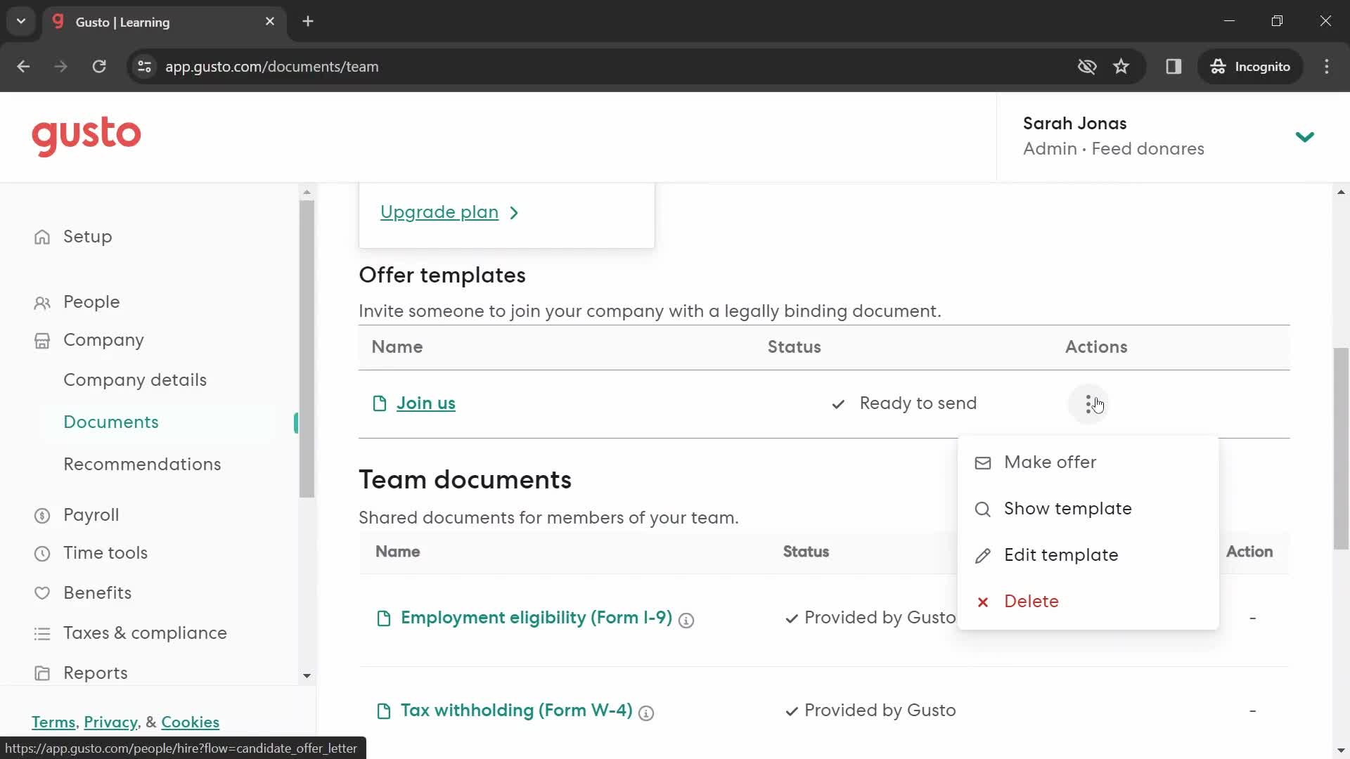Click the document icon next to 'Employment eligibility'

384,618
